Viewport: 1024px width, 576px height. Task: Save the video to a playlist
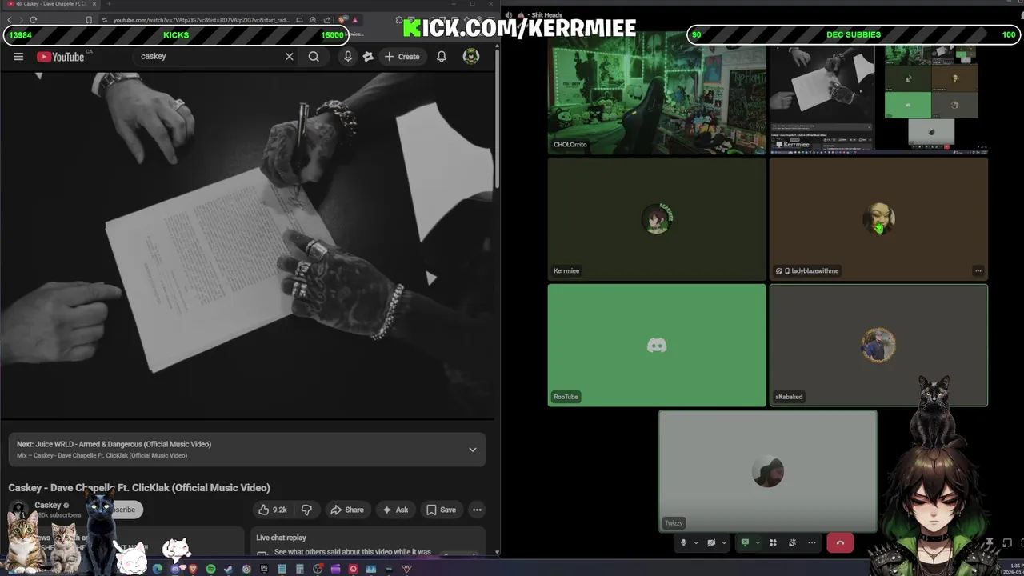tap(441, 510)
